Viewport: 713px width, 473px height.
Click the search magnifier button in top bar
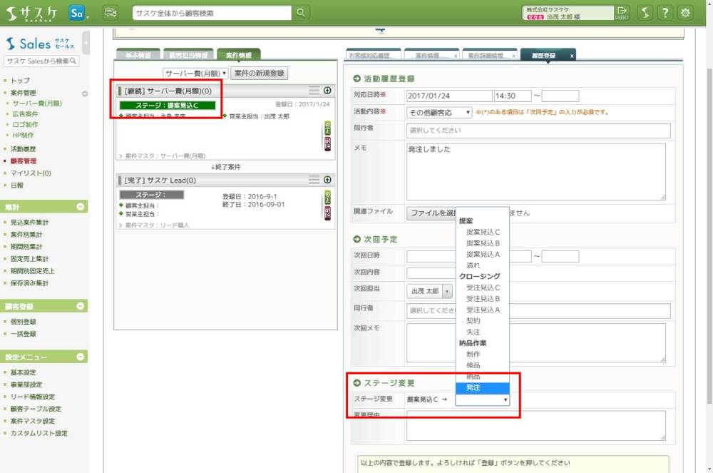[x=301, y=13]
